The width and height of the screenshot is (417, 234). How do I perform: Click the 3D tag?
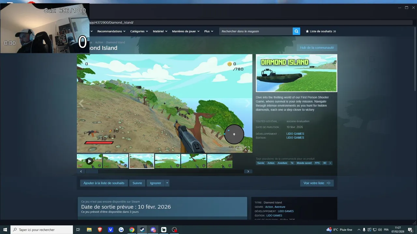pyautogui.click(x=324, y=163)
